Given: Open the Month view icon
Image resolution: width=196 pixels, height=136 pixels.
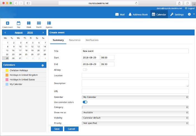Looking at the screenshot, I should click(39, 23).
